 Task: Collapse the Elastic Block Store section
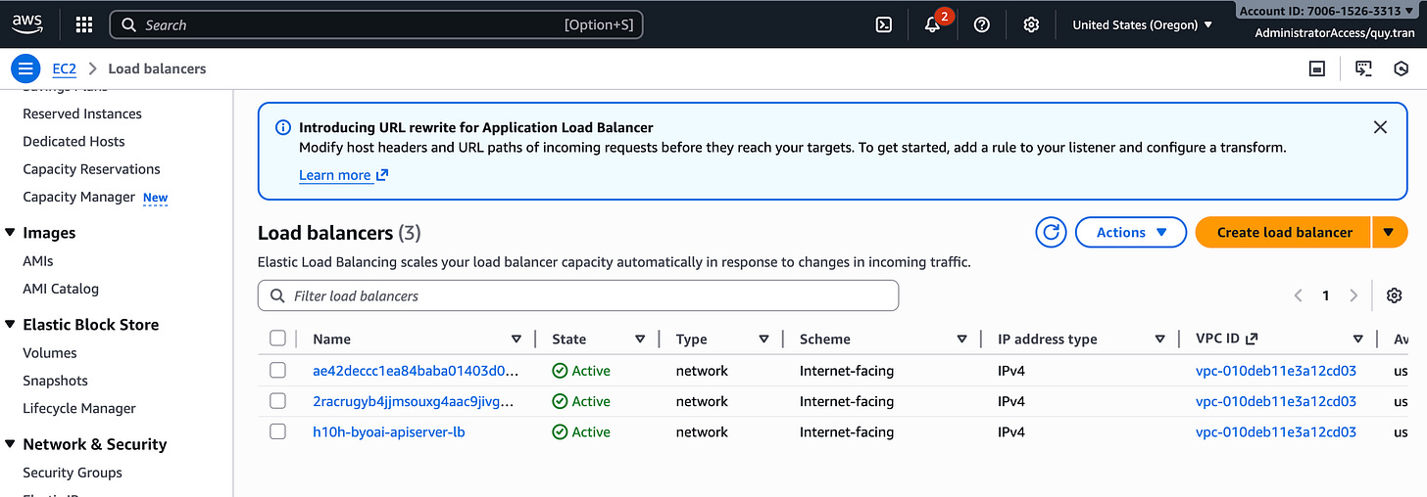11,325
